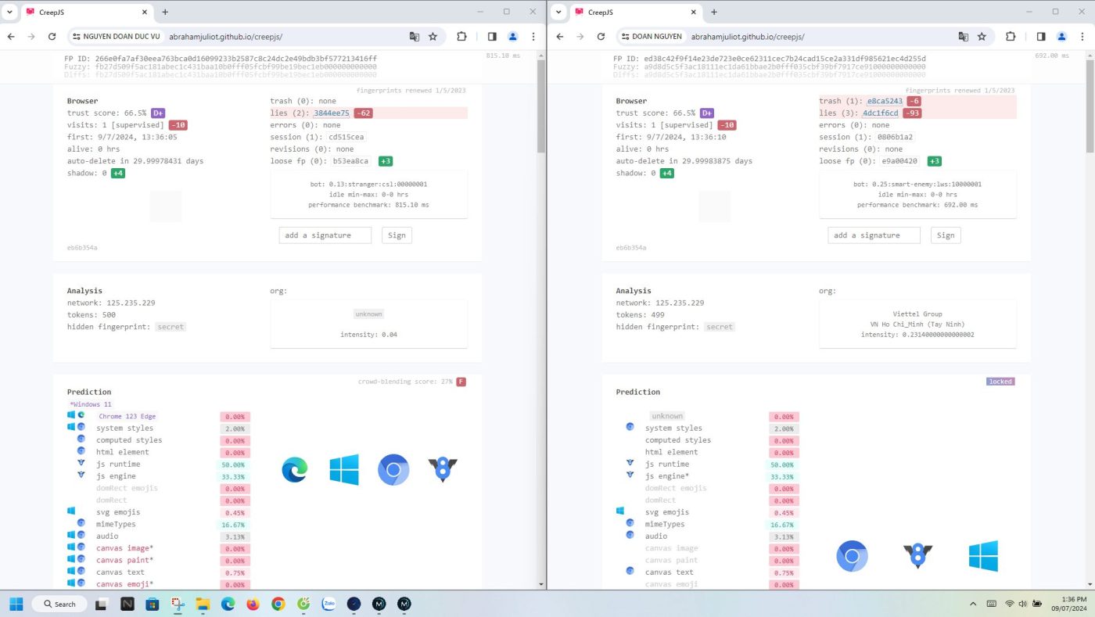Open Zalo from the taskbar

[328, 604]
